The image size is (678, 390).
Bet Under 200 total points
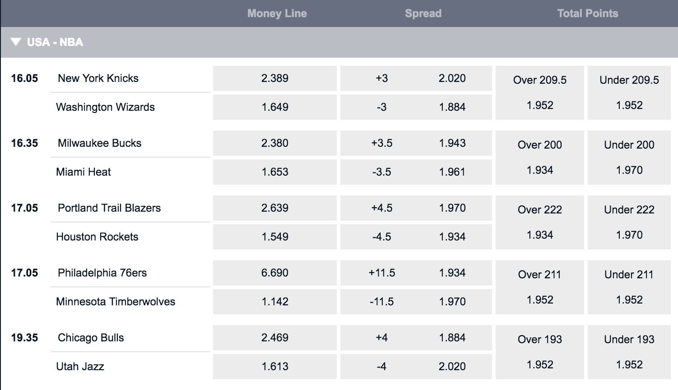pyautogui.click(x=629, y=158)
